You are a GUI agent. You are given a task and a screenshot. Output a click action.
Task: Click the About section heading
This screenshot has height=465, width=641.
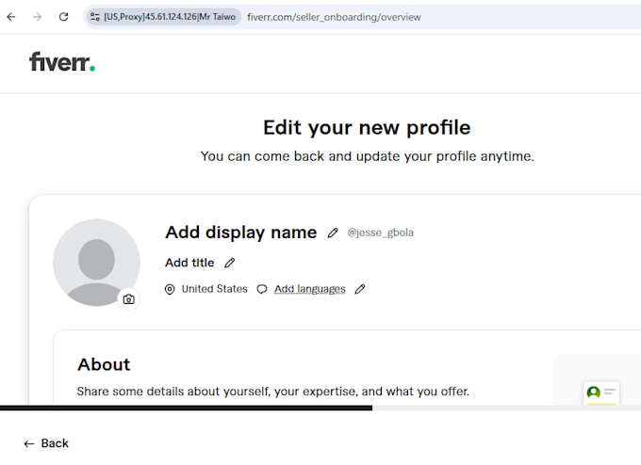tap(104, 364)
